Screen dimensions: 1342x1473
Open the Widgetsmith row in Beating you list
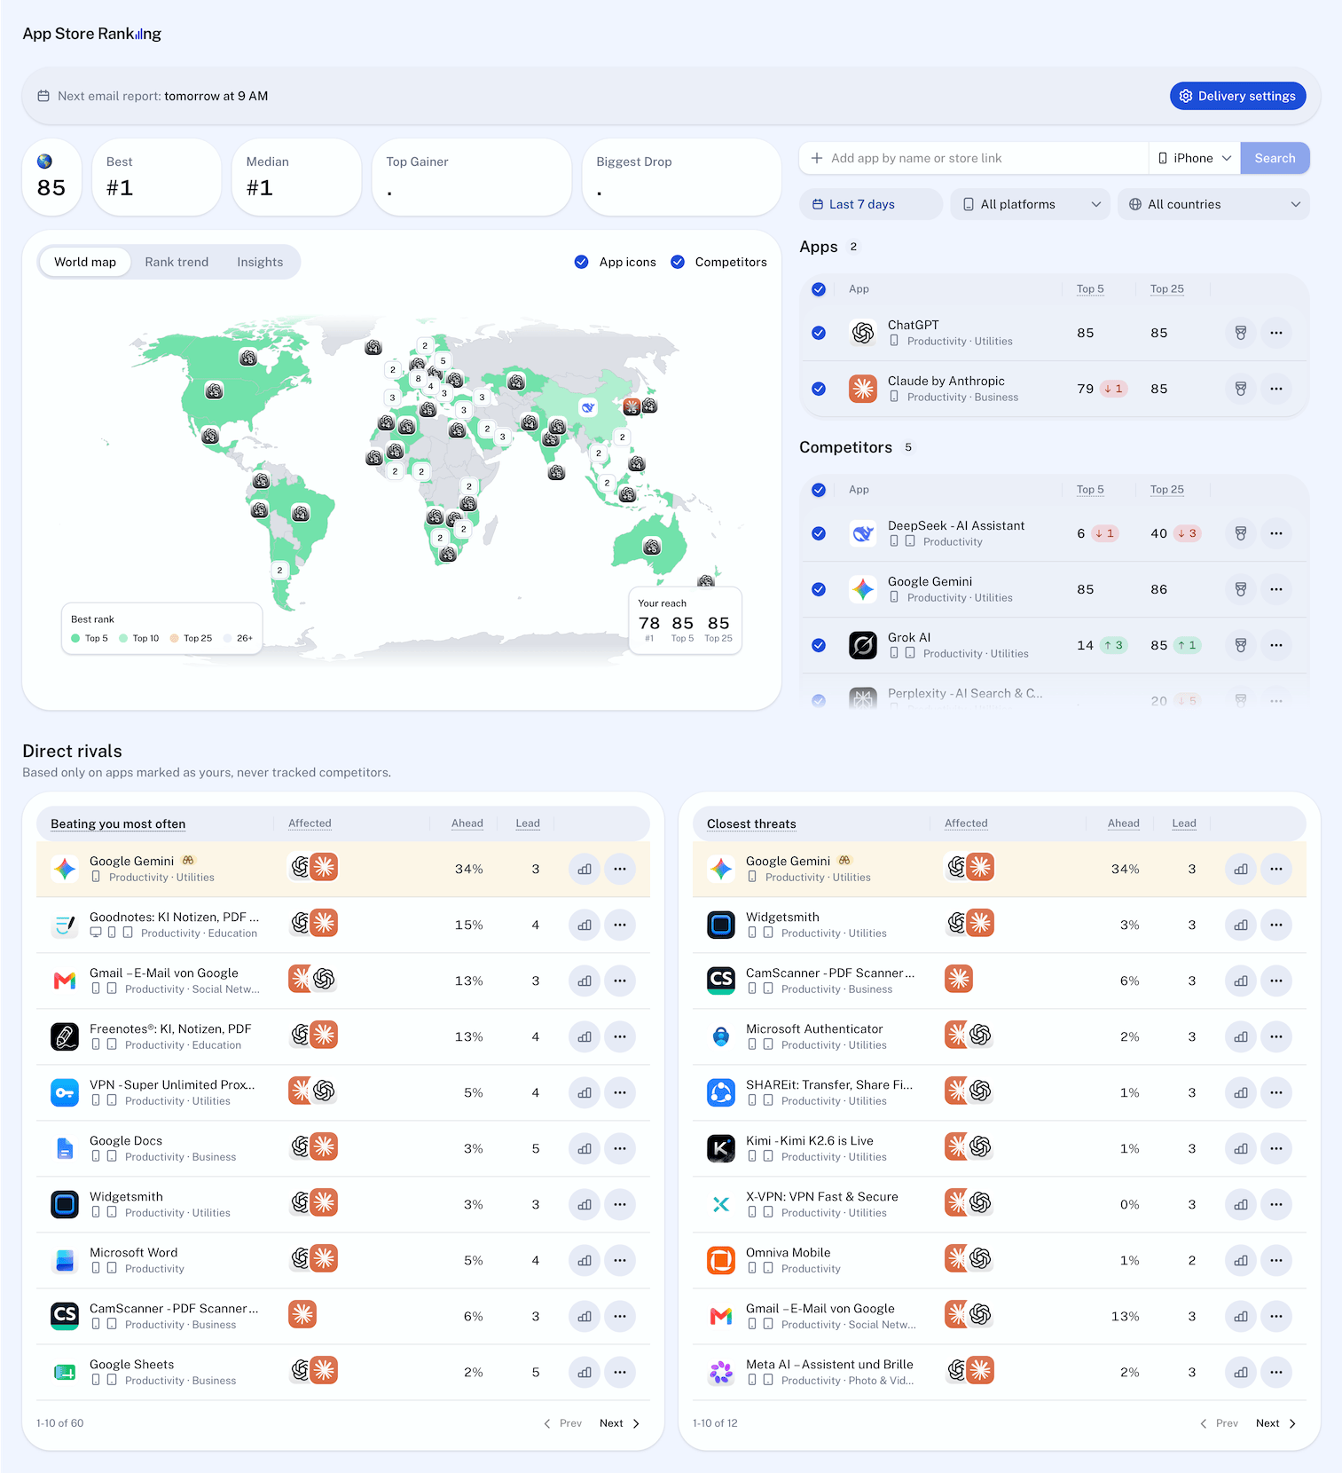pyautogui.click(x=343, y=1204)
